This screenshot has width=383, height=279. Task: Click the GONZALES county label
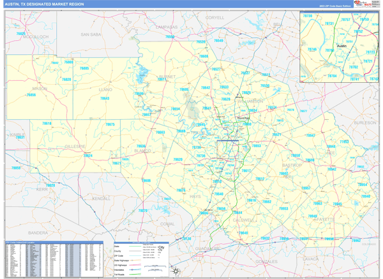tap(266, 261)
